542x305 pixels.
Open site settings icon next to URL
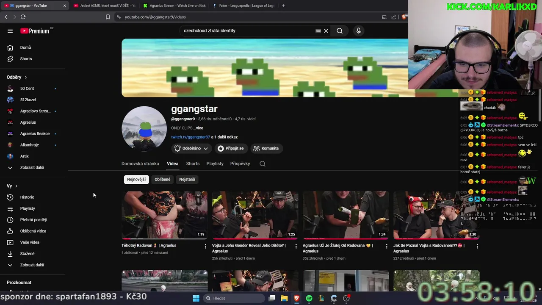point(119,17)
